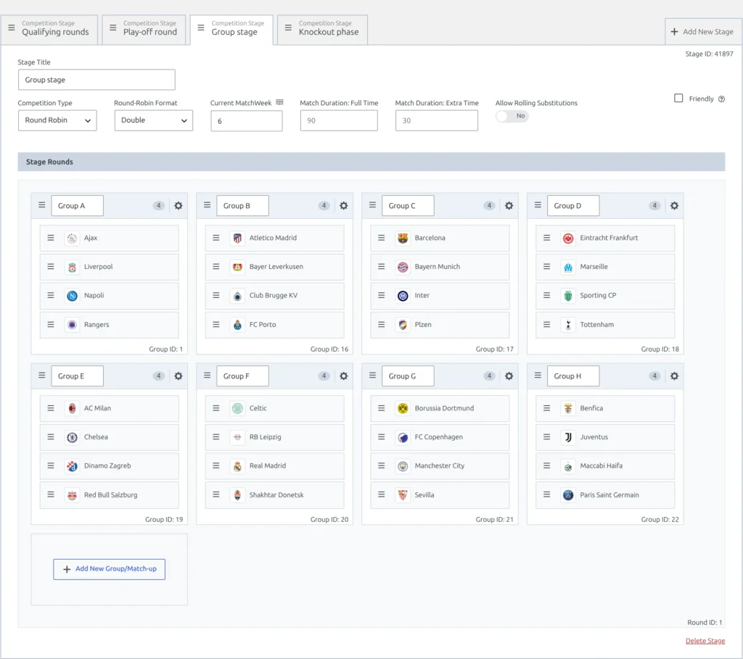Select the Shakhtar Donetsk team row

point(275,495)
